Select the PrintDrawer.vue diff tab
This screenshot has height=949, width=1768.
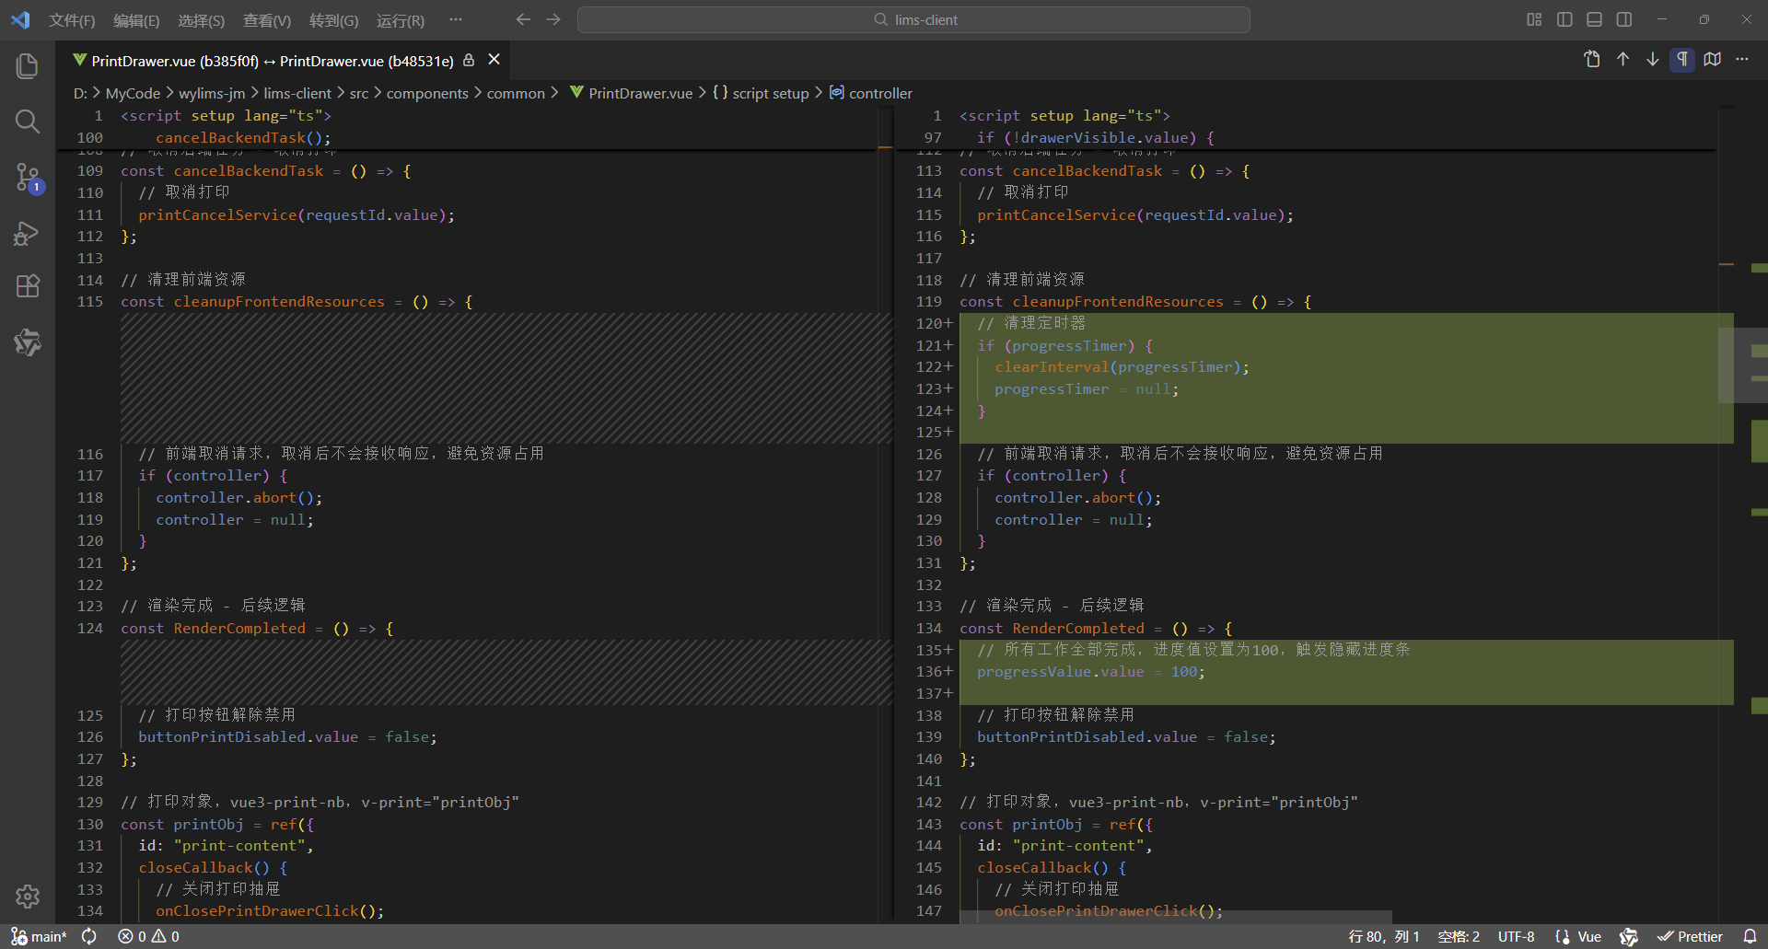(x=267, y=61)
